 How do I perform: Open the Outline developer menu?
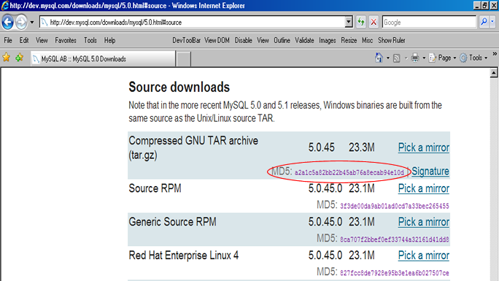click(x=282, y=40)
